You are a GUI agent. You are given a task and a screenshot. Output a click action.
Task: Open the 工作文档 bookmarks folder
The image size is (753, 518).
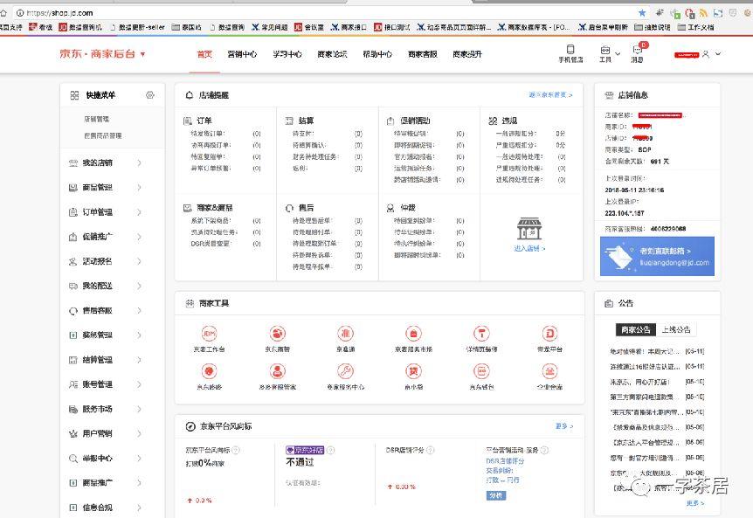coord(696,27)
